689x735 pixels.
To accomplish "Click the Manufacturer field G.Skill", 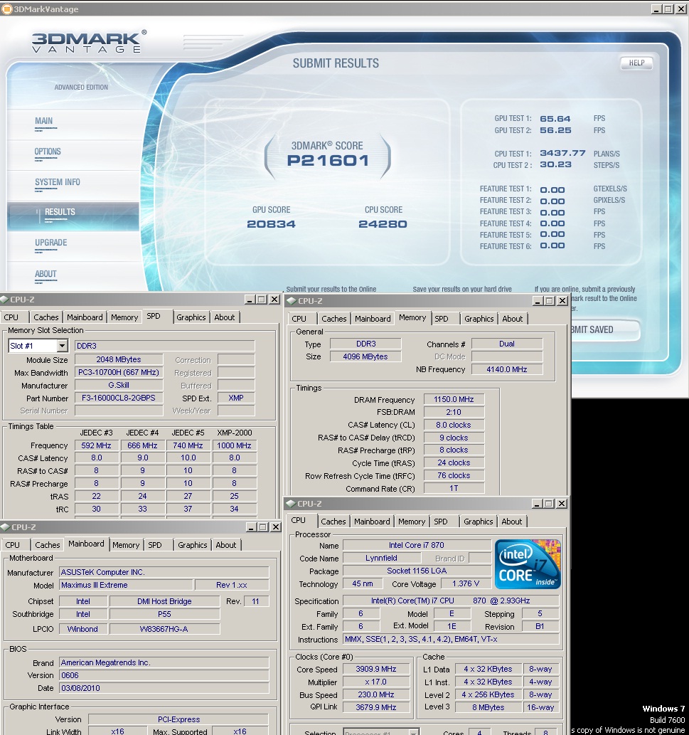I will 119,386.
